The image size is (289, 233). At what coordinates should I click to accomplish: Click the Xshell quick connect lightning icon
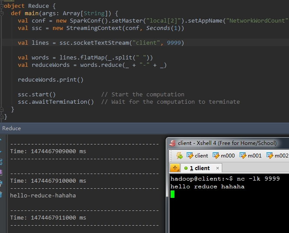(180, 156)
